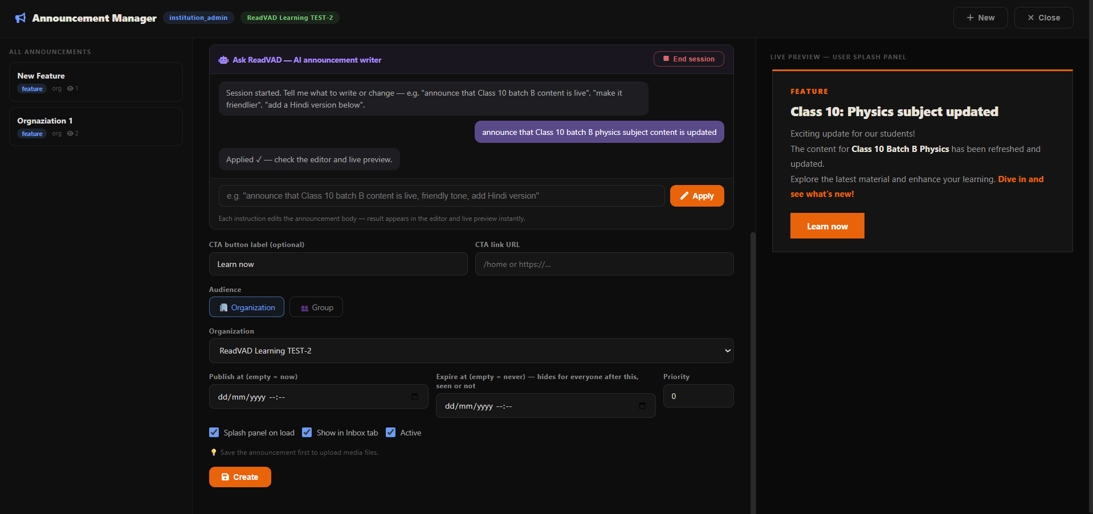Image resolution: width=1093 pixels, height=514 pixels.
Task: Click the building icon on Organization audience
Action: click(x=223, y=307)
